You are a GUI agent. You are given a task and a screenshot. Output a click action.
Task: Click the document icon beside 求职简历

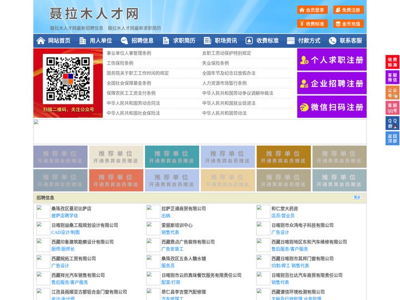166,41
